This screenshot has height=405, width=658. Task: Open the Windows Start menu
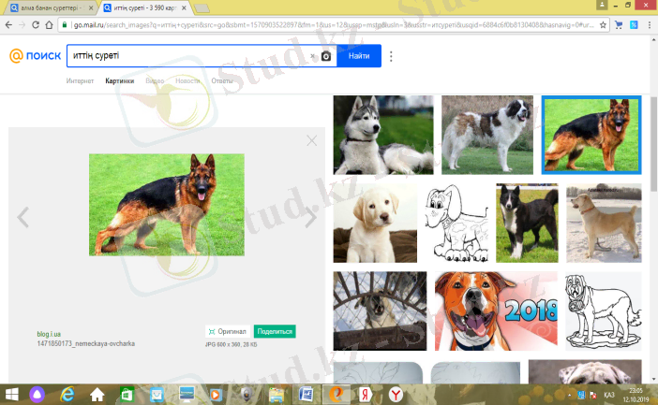12,394
